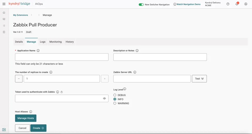This screenshot has width=252, height=134.
Task: Expand the sidebar with the bottom arrow icon
Action: (4, 130)
